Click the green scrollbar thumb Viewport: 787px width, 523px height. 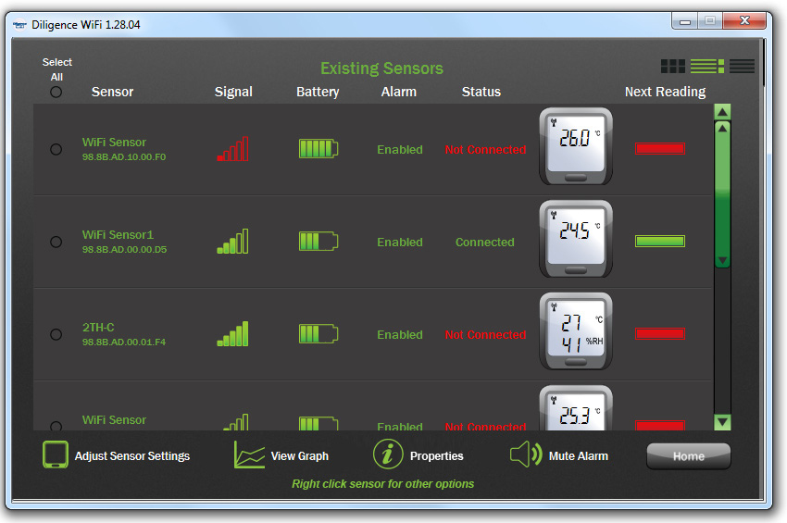723,194
